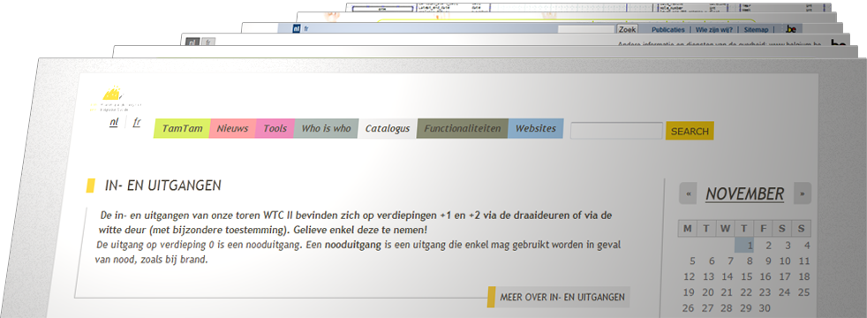The height and width of the screenshot is (318, 867).
Task: Open the Who is who tab
Action: 326,128
